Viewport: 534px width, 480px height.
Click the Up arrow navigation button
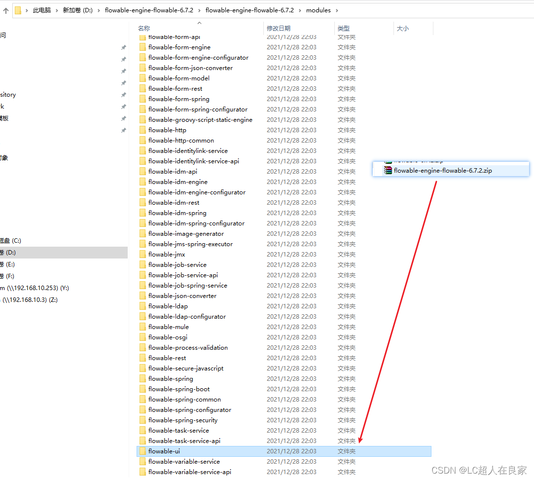tap(6, 10)
